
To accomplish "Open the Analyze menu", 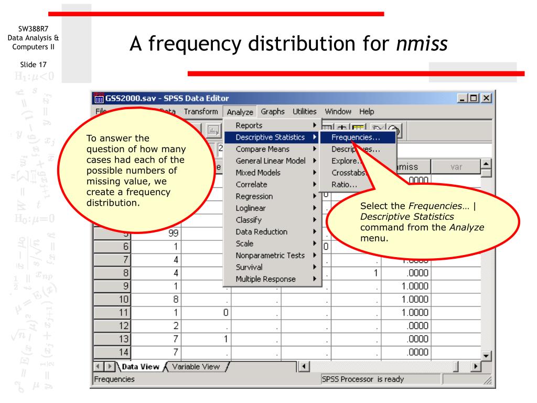I will tap(240, 112).
